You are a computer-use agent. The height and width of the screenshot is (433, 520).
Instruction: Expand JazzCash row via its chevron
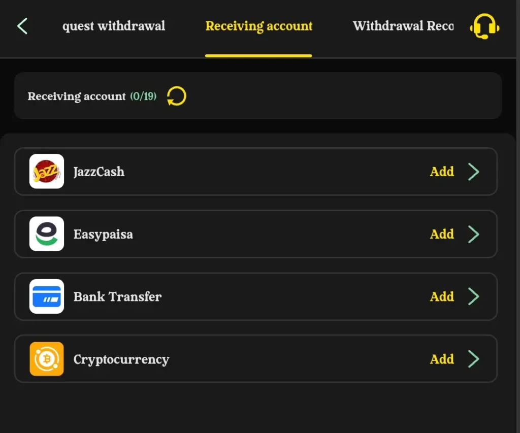click(x=474, y=172)
